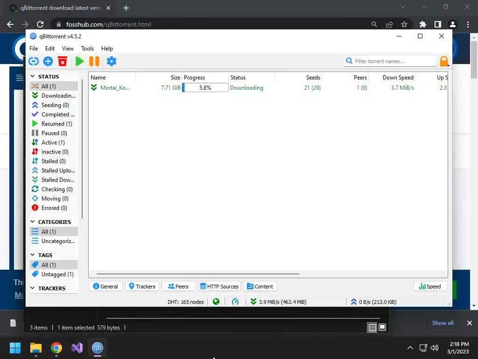Switch to the Content tab

(x=260, y=287)
